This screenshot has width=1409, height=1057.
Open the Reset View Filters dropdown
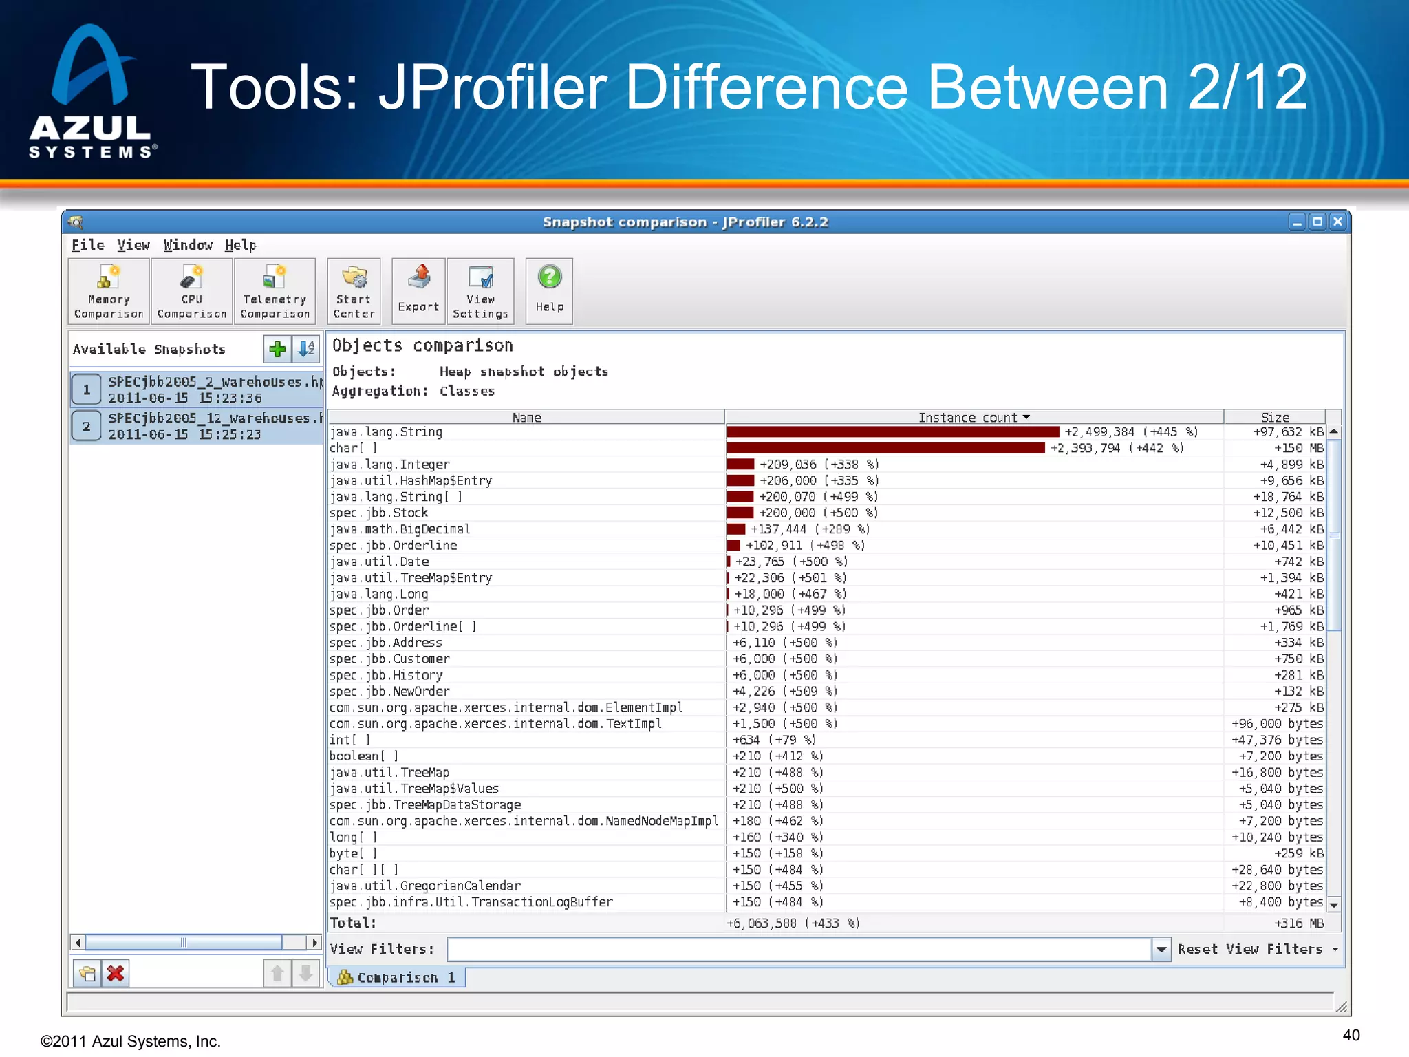(1258, 949)
